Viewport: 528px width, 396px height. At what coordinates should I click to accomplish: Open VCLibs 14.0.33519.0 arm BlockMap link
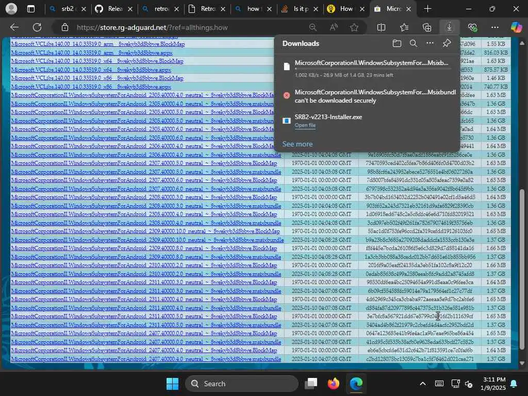[97, 44]
